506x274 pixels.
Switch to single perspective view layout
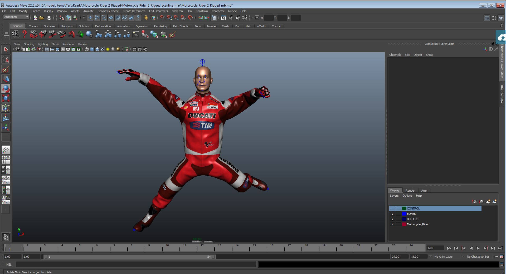(x=6, y=150)
